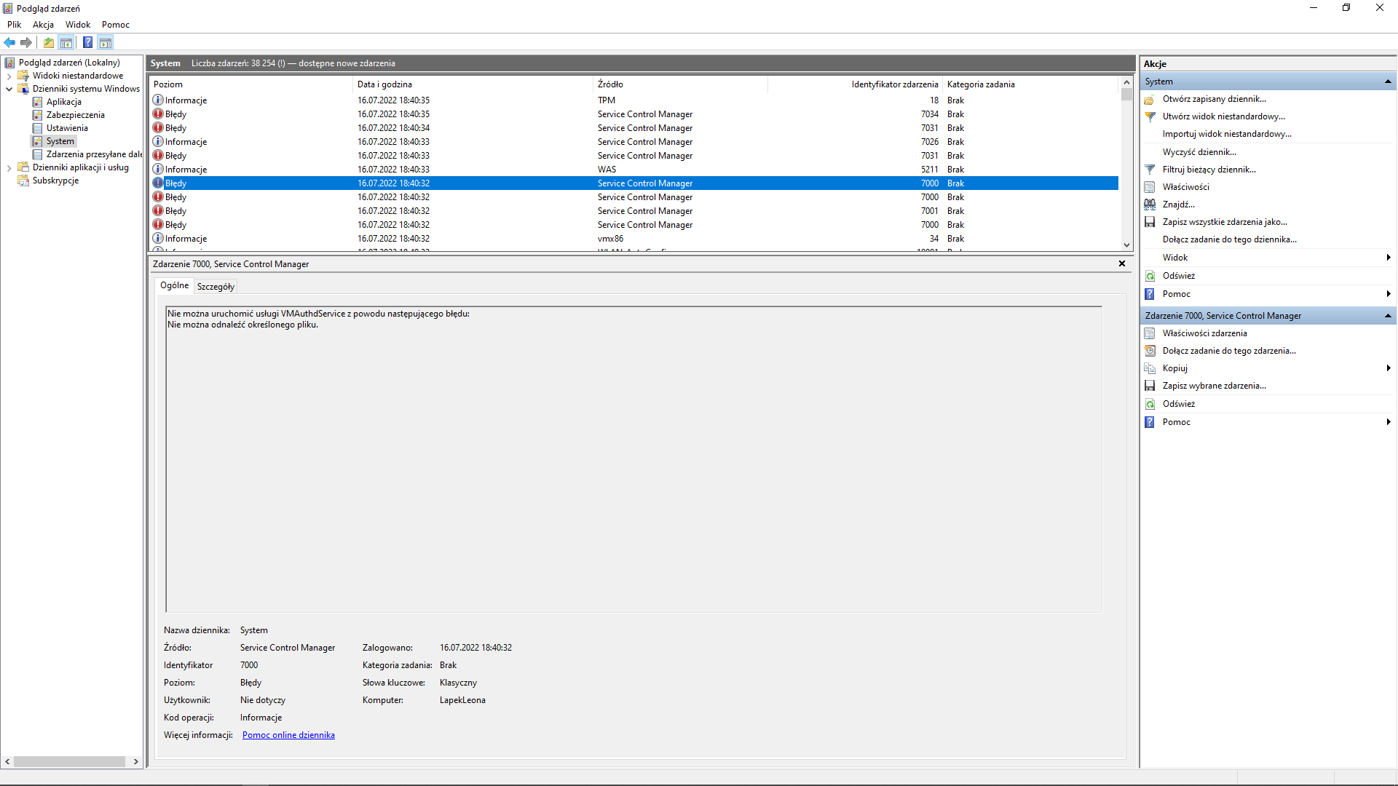Click the blue help toolbar icon

[88, 42]
